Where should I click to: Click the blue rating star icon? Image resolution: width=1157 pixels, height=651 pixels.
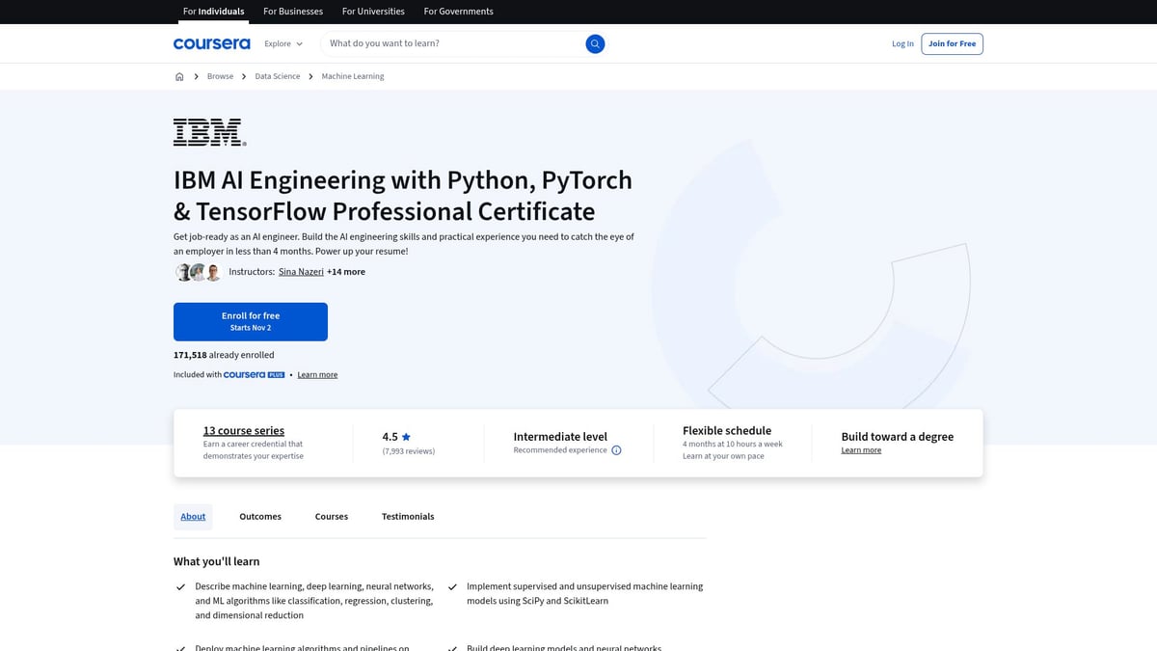pyautogui.click(x=406, y=437)
